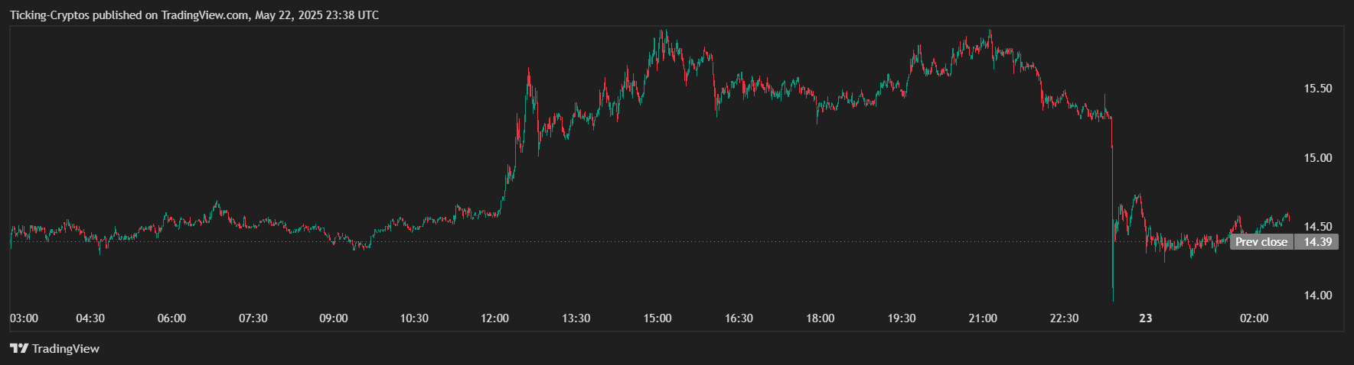The image size is (1354, 365).
Task: Click the 14.39 previous close price tag
Action: [1317, 242]
